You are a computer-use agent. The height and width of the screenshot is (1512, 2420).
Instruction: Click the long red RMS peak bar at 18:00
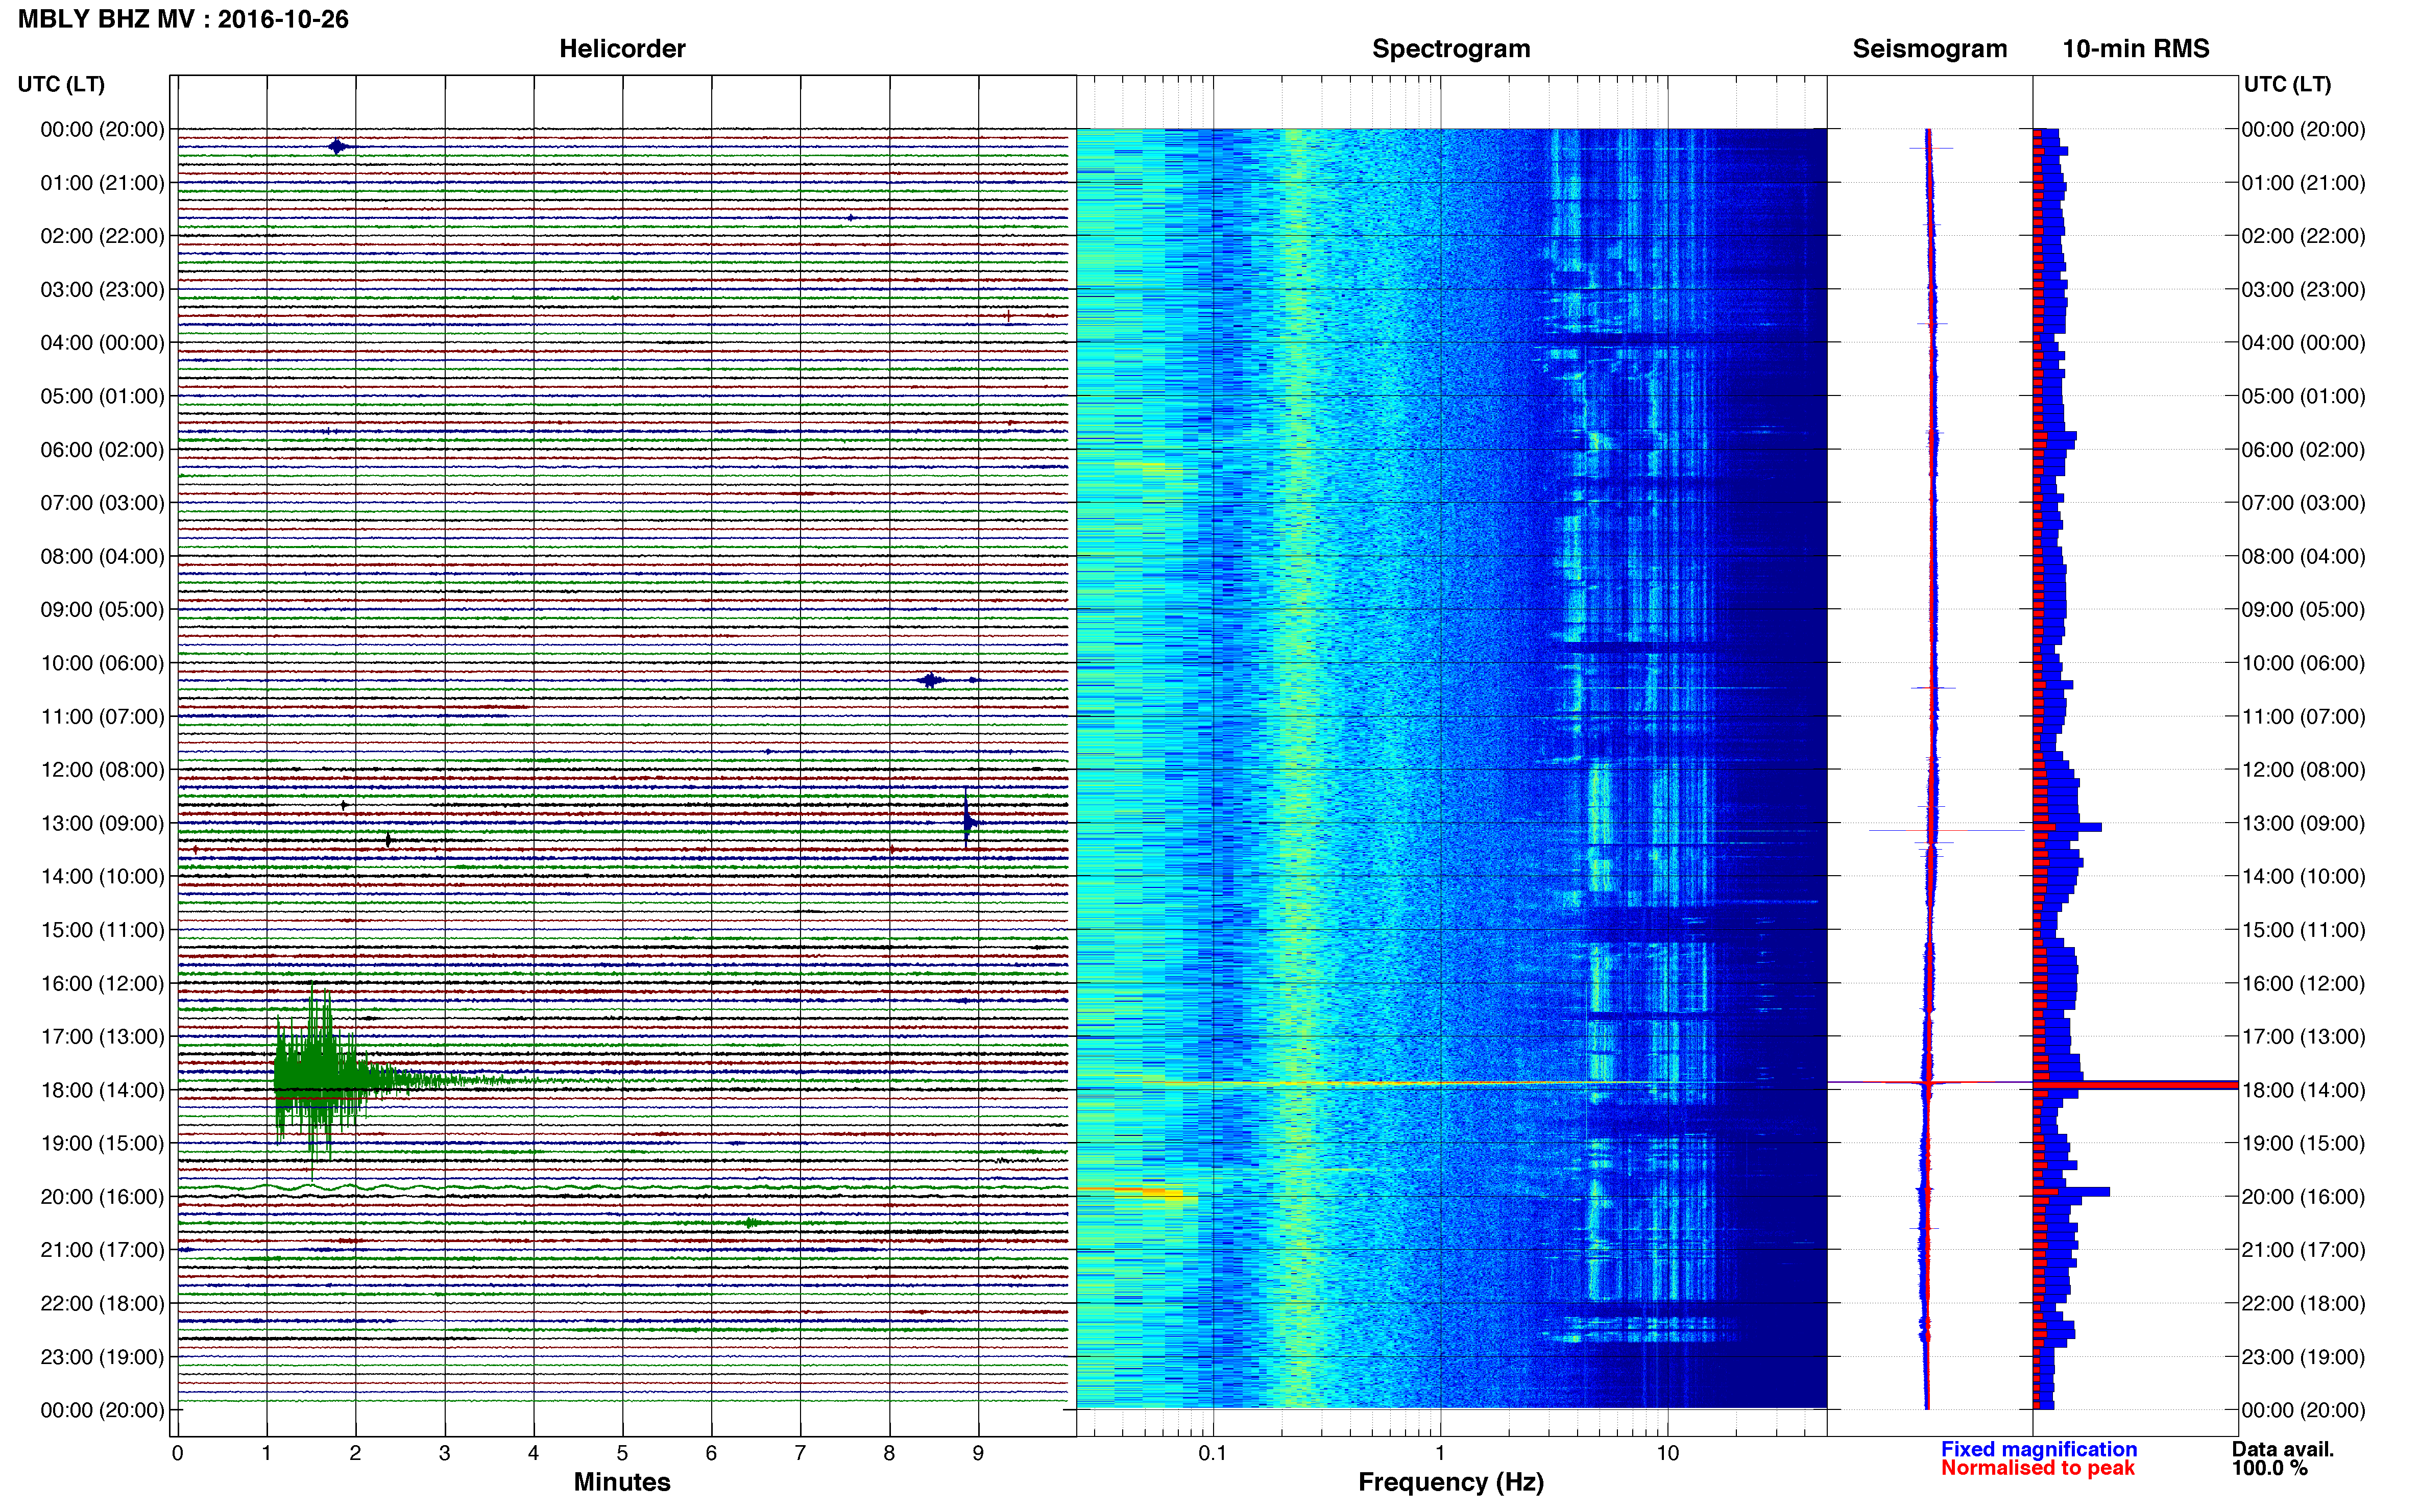tap(2135, 1084)
